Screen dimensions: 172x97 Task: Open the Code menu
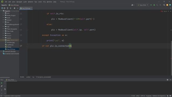tap(25, 2)
